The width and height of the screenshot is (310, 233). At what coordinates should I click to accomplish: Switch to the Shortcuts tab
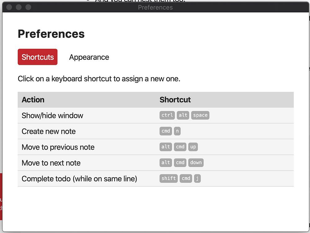tap(38, 57)
